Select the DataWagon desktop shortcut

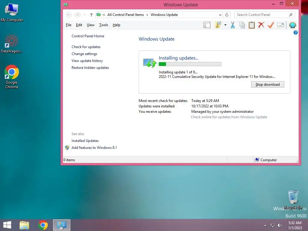[x=12, y=44]
